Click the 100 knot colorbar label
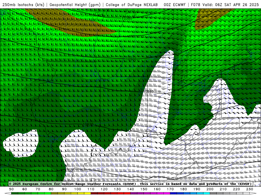The image size is (261, 195). pos(78,189)
